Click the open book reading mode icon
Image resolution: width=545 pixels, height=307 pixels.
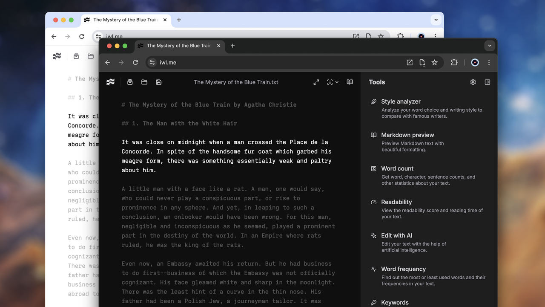[x=350, y=82]
